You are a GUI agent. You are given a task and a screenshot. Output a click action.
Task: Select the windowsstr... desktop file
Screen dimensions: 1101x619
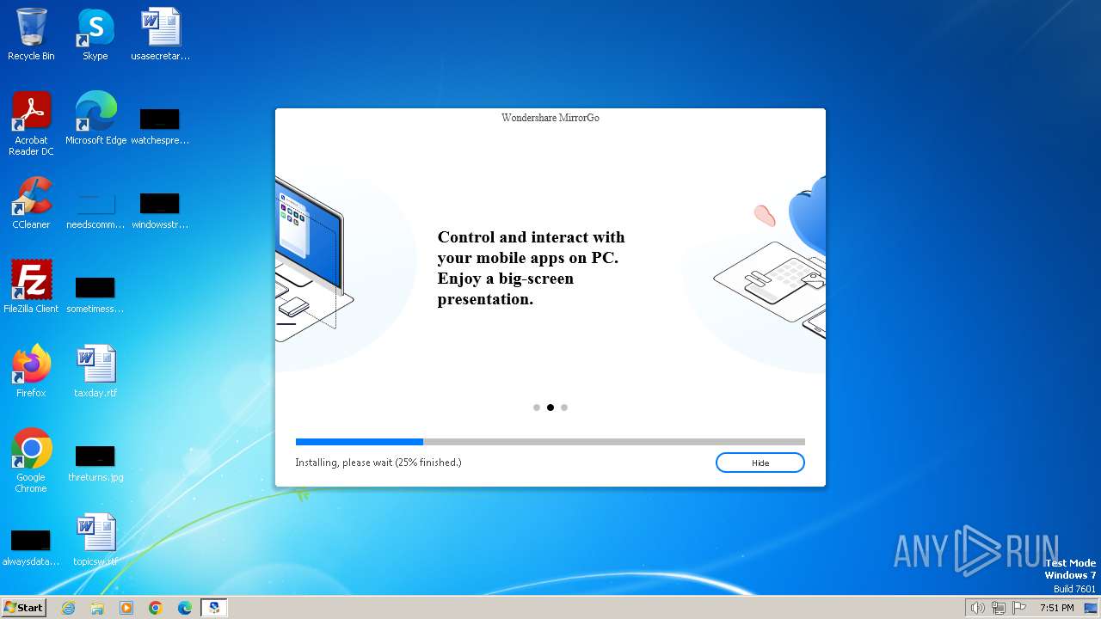160,210
